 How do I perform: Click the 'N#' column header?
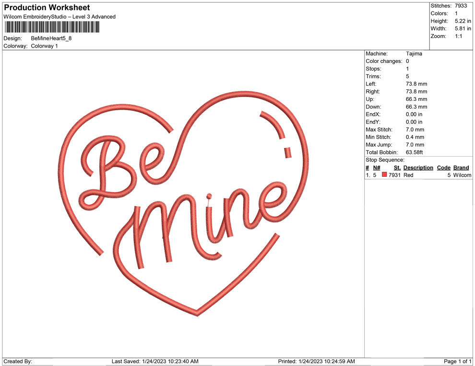pos(377,168)
